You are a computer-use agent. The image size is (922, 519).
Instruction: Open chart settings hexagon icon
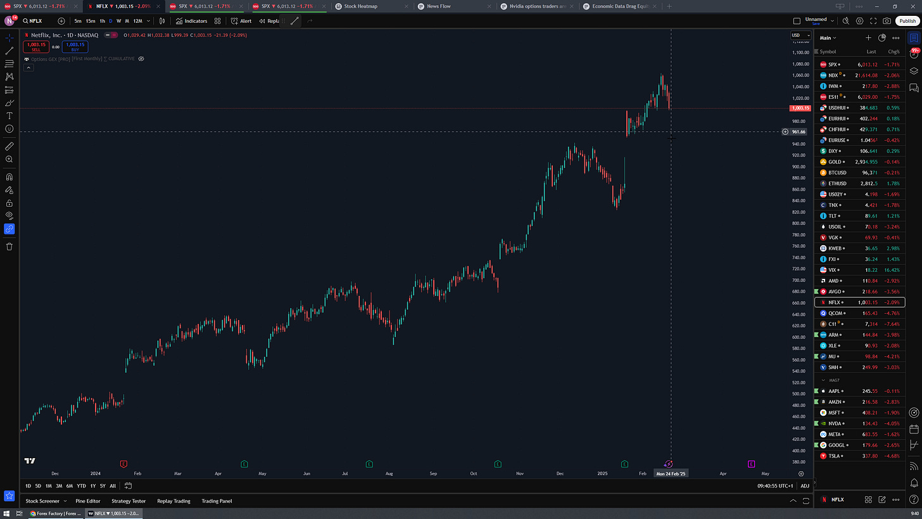coord(860,21)
